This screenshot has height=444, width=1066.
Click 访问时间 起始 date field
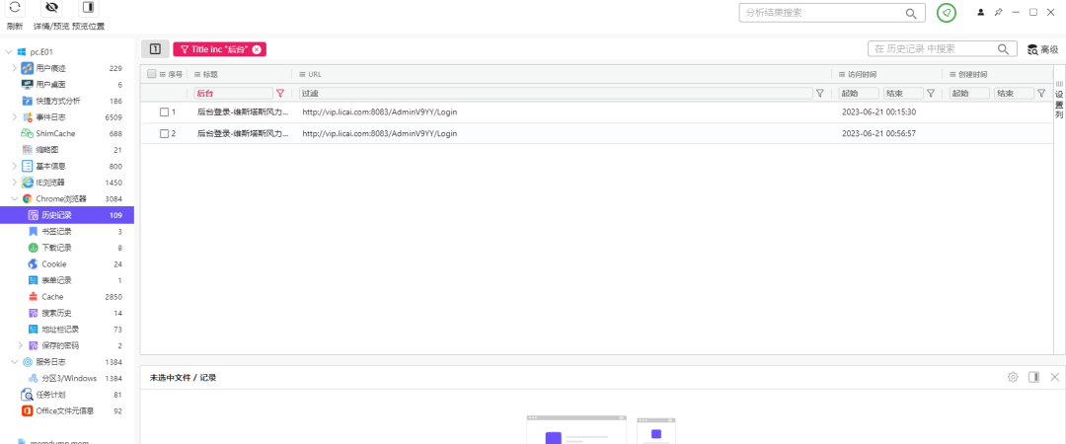point(859,93)
